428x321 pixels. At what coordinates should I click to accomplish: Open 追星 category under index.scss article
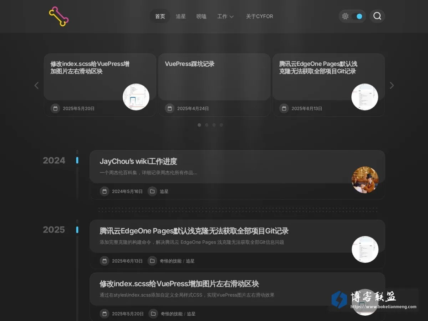click(191, 314)
